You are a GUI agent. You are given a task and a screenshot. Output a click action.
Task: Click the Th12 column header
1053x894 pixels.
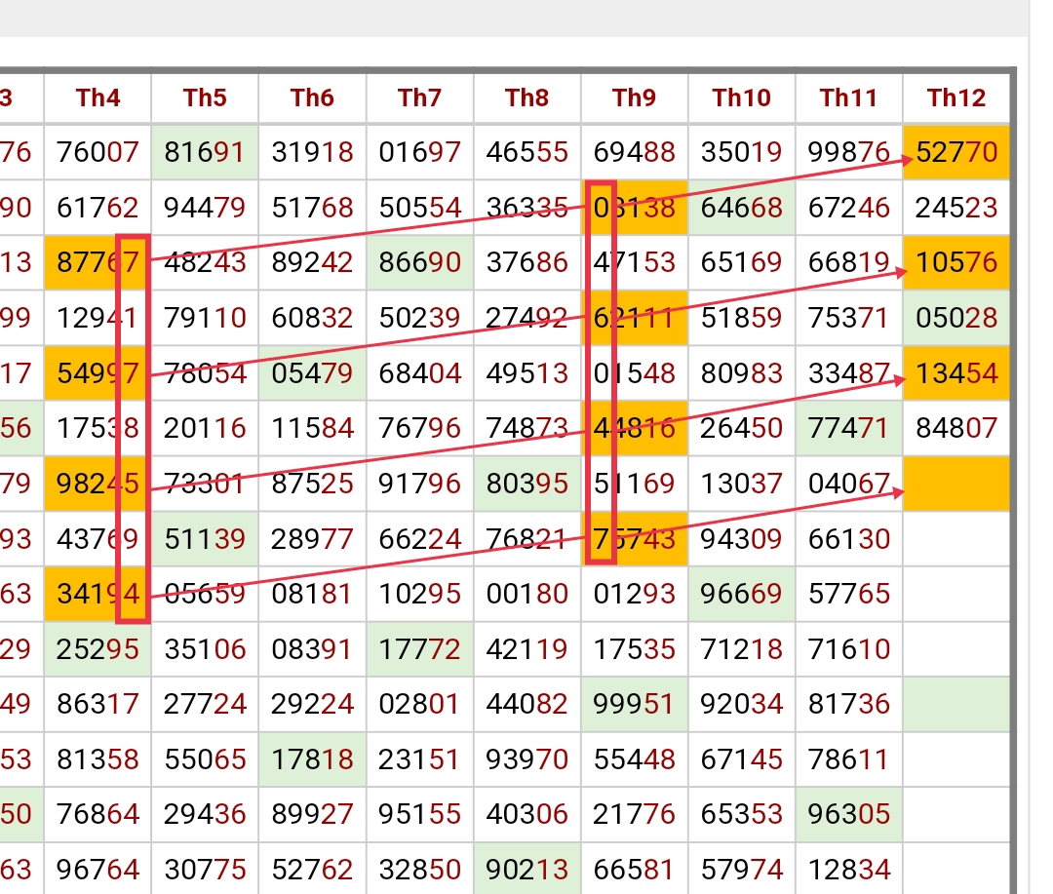coord(957,98)
